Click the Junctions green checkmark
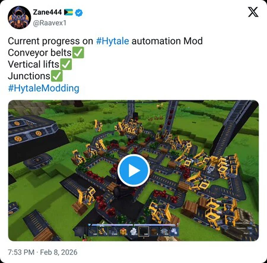This screenshot has height=263, width=267. [57, 76]
